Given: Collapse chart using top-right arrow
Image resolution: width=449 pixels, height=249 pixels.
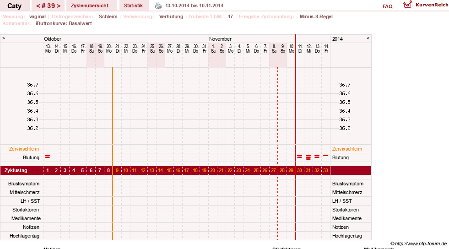Looking at the screenshot, I should pyautogui.click(x=368, y=38).
